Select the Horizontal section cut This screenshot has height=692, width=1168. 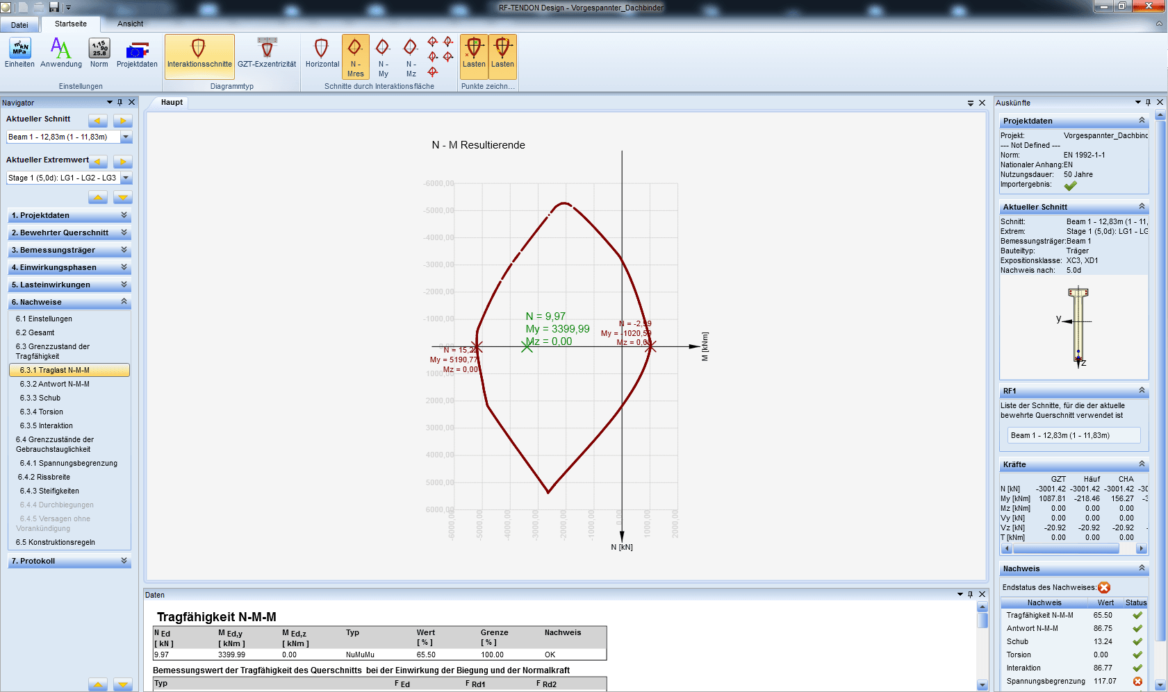point(322,53)
